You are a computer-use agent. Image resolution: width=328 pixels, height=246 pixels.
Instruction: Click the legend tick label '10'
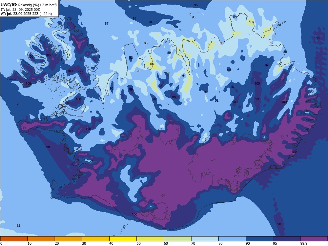(x=30, y=243)
